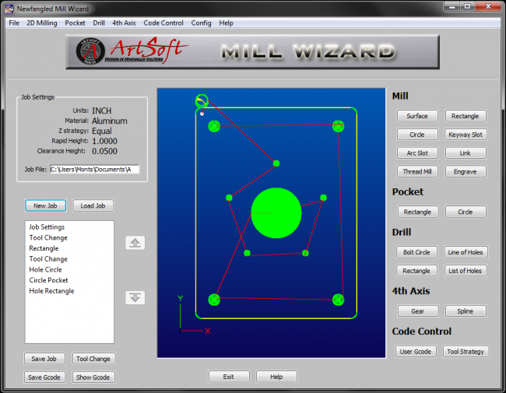Open the Gear 4th Axis wizard
The height and width of the screenshot is (393, 506).
pyautogui.click(x=417, y=311)
